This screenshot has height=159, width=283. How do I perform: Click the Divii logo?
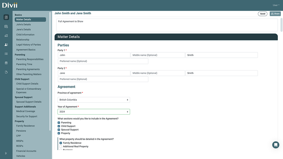pyautogui.click(x=10, y=5)
